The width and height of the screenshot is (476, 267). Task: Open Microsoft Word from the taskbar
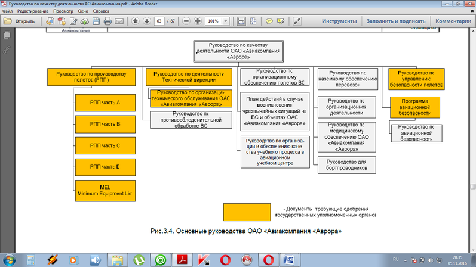[289, 260]
